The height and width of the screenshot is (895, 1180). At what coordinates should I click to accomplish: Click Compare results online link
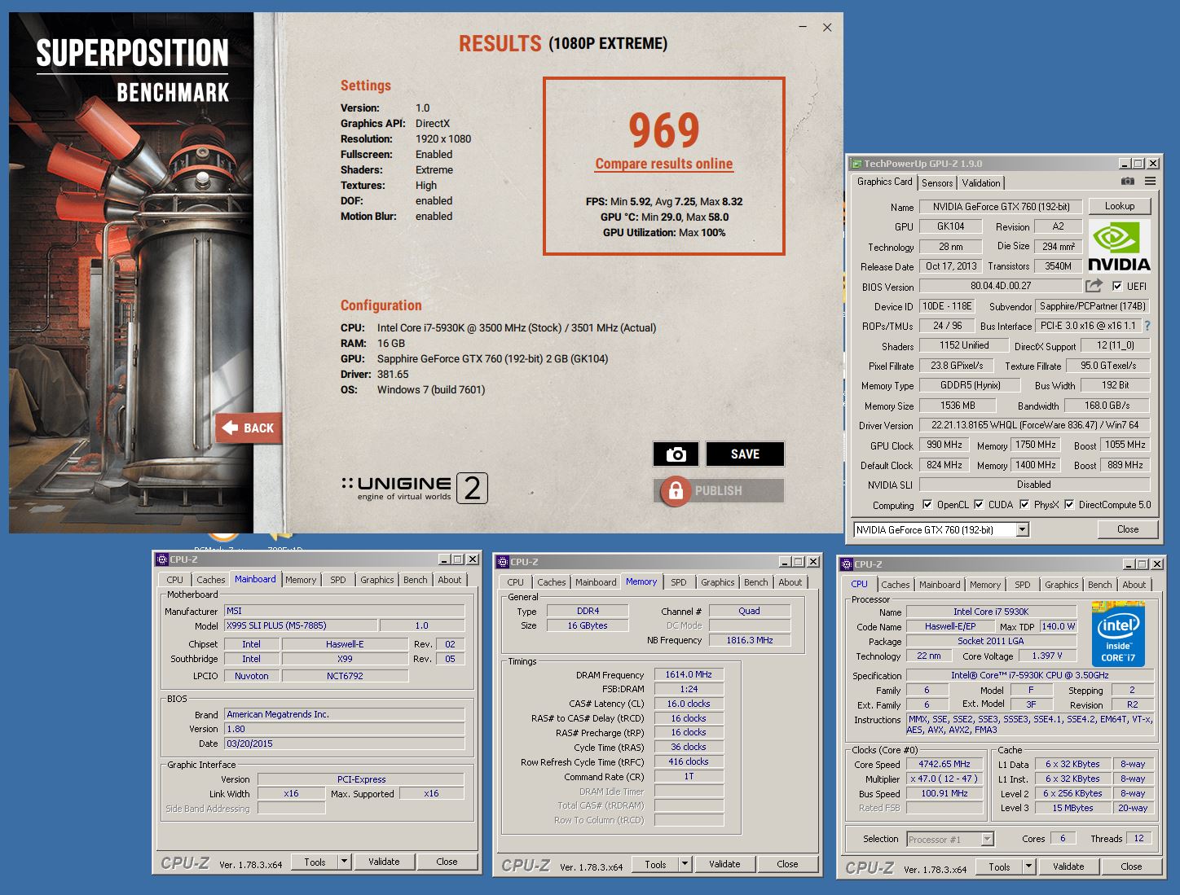(664, 164)
